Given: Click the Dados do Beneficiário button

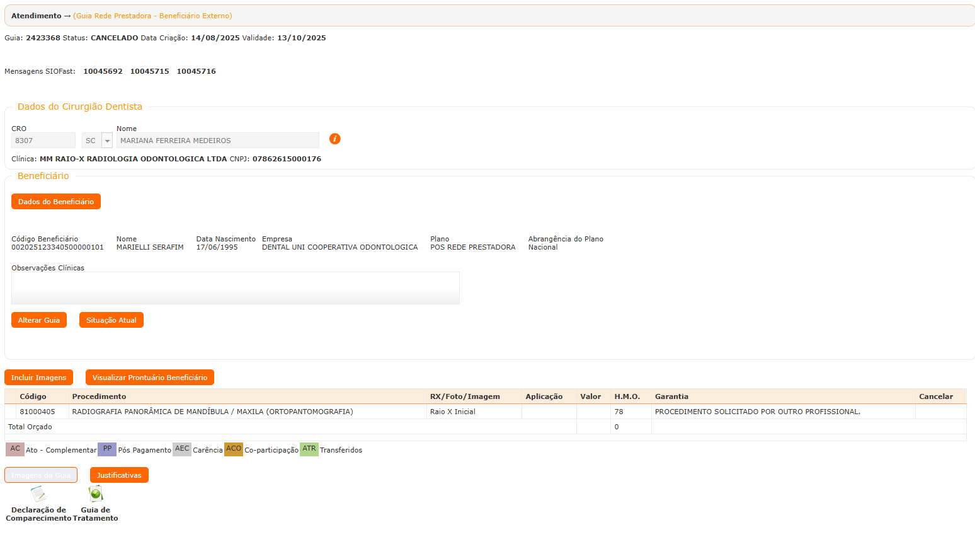Looking at the screenshot, I should (x=56, y=202).
